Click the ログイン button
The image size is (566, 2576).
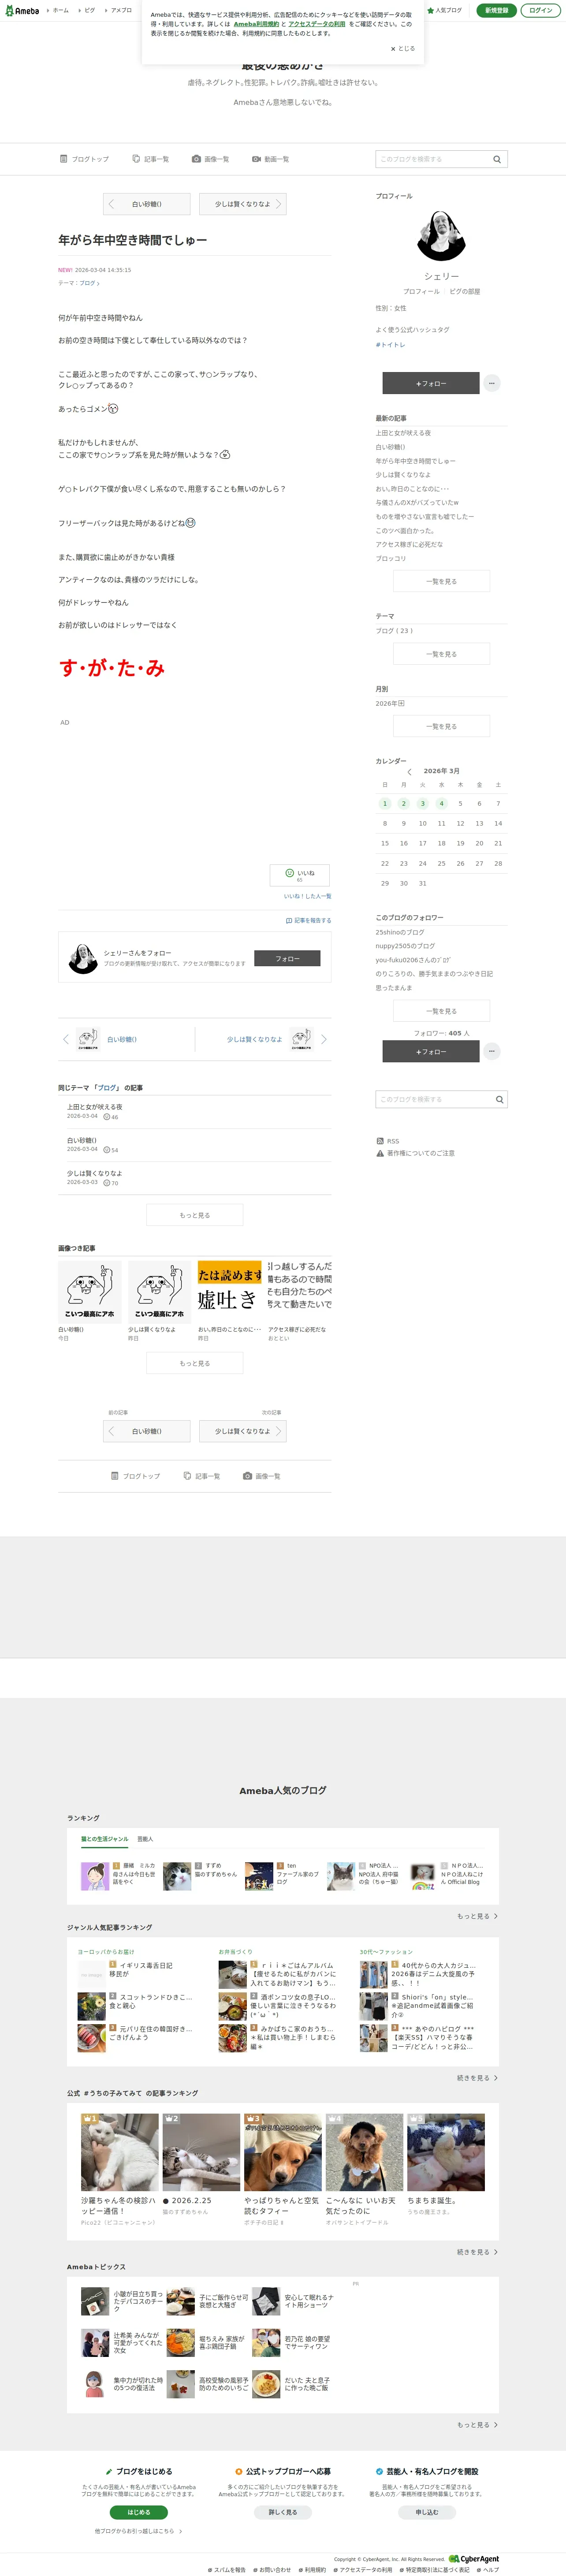(540, 10)
